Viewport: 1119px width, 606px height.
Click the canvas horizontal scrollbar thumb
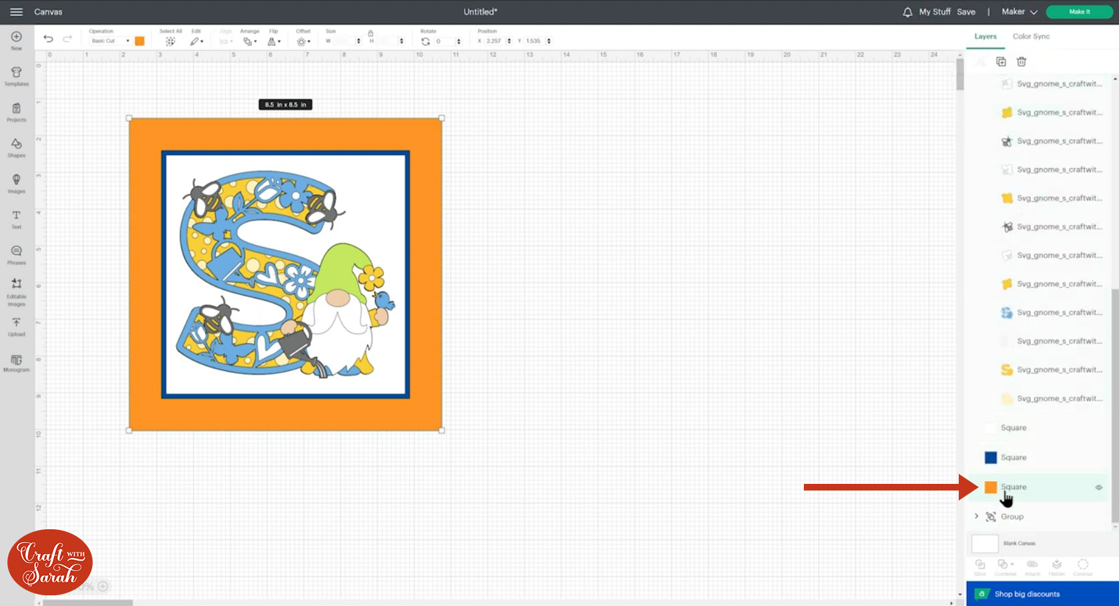pos(87,603)
